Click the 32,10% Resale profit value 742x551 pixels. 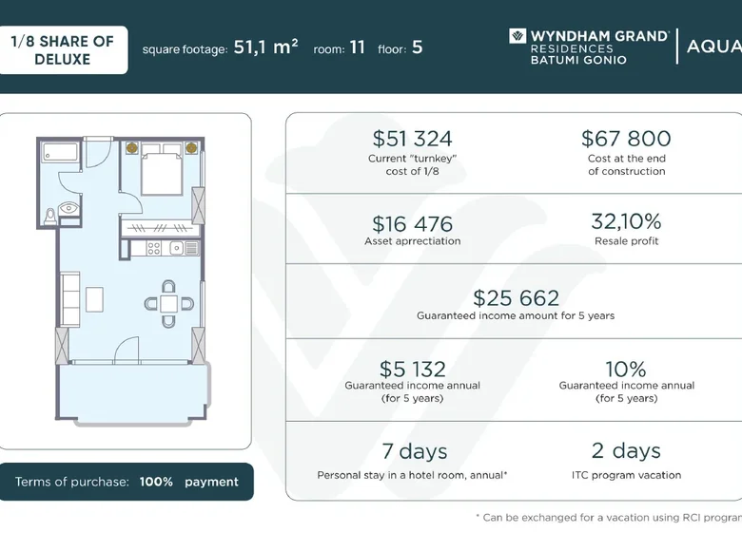tap(626, 221)
